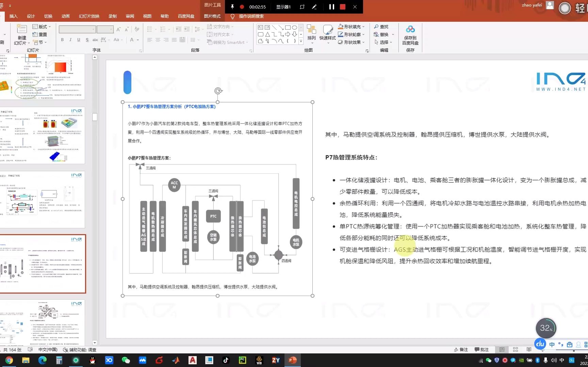This screenshot has width=588, height=367.
Task: Toggle justified text alignment
Action: tap(174, 40)
